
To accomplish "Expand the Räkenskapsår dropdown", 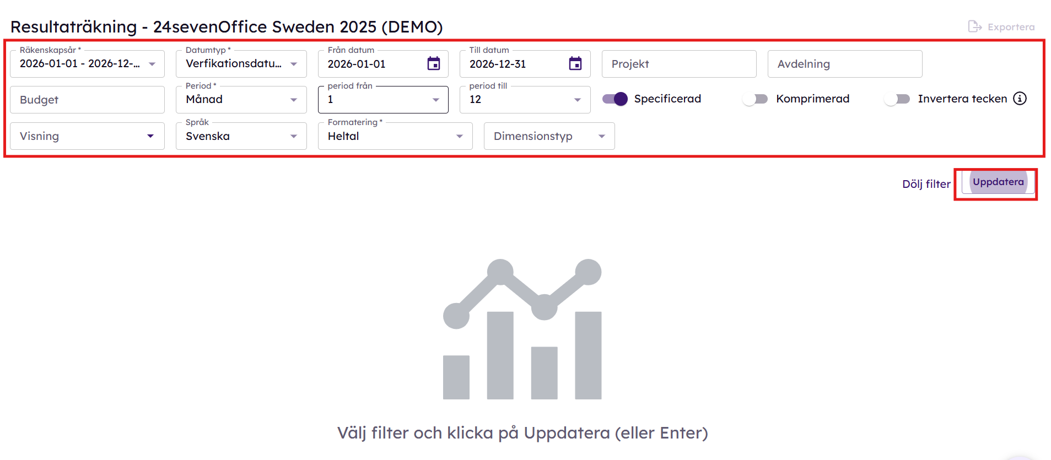I will (88, 64).
